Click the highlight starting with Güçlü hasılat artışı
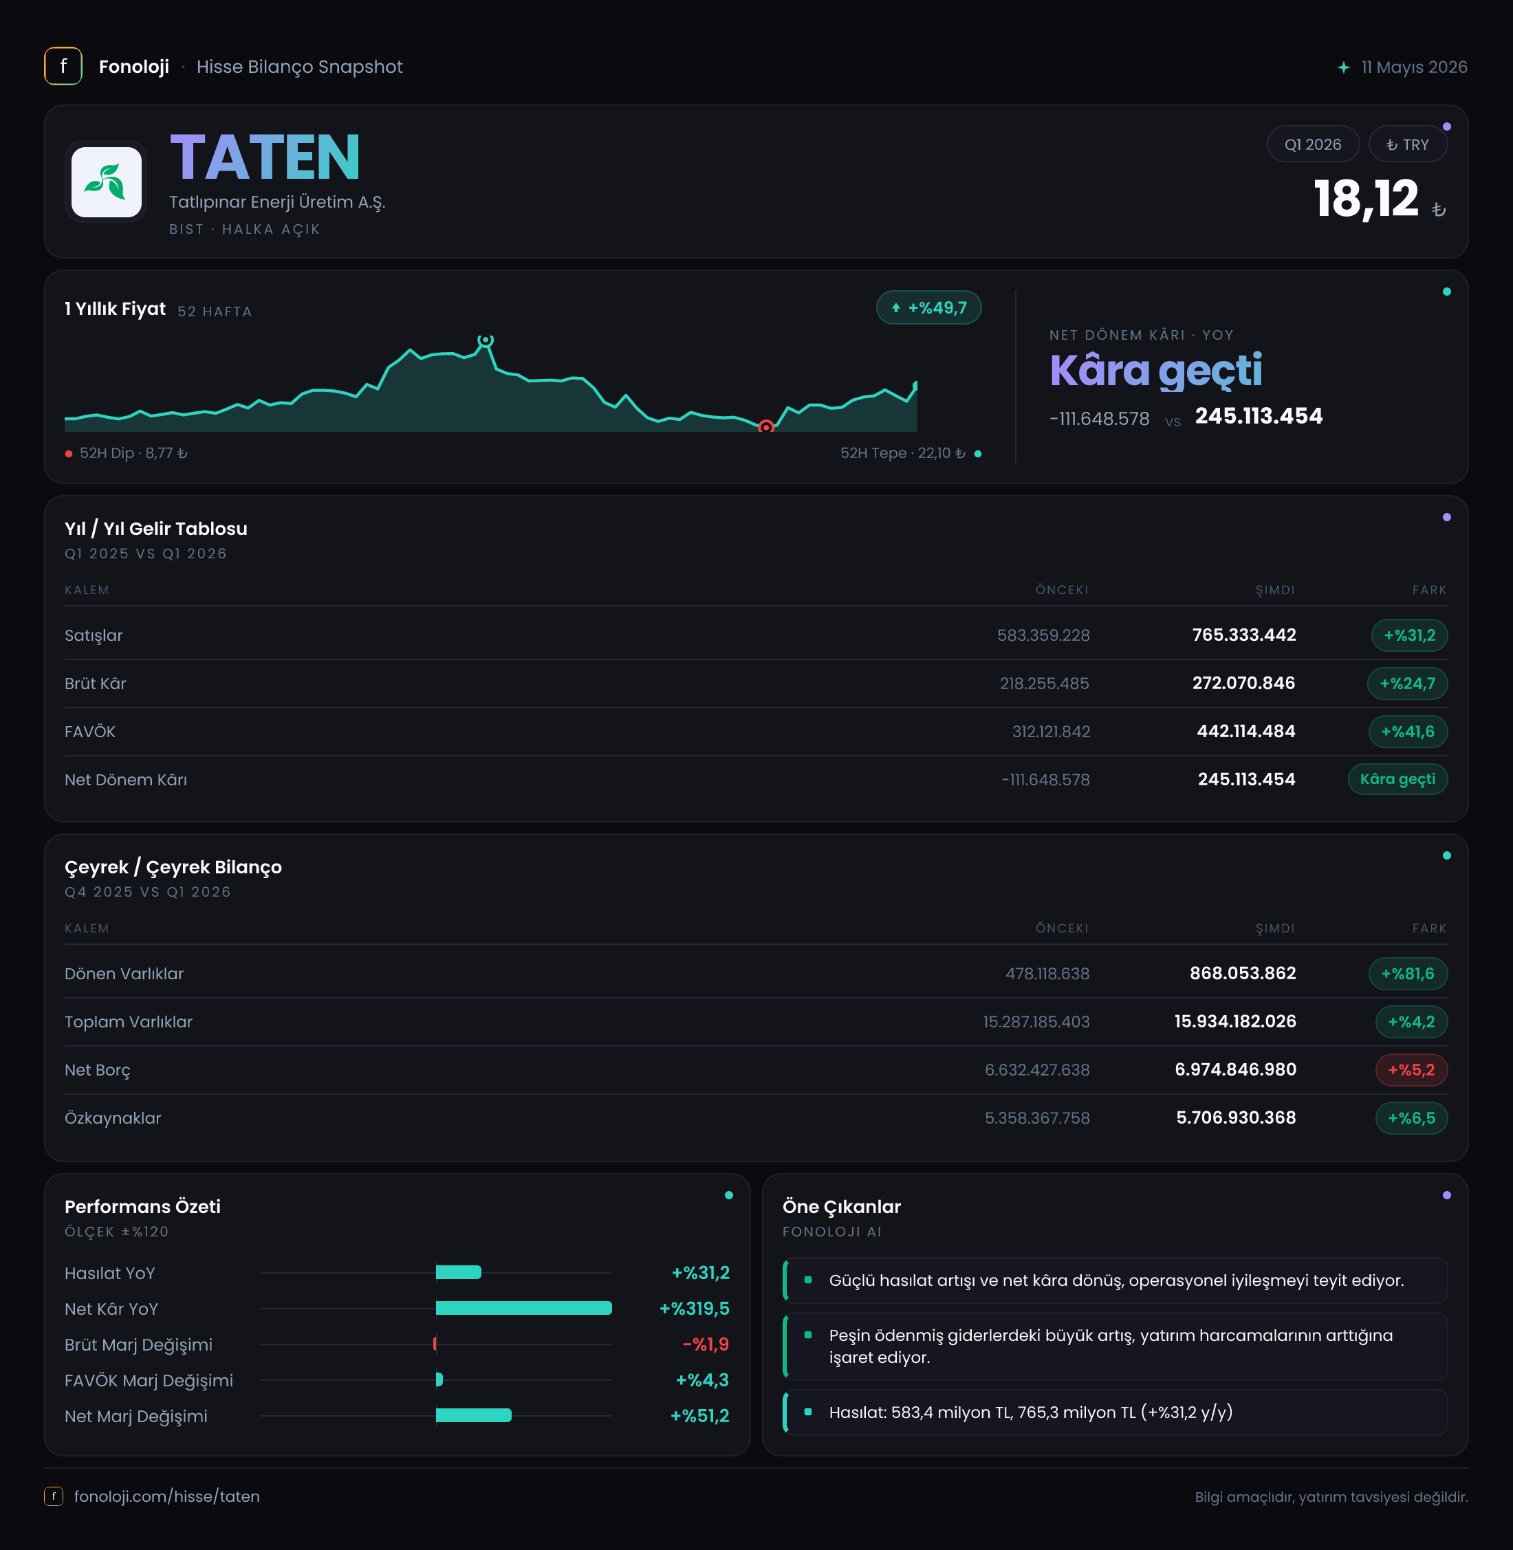The height and width of the screenshot is (1550, 1513). 1115,1280
